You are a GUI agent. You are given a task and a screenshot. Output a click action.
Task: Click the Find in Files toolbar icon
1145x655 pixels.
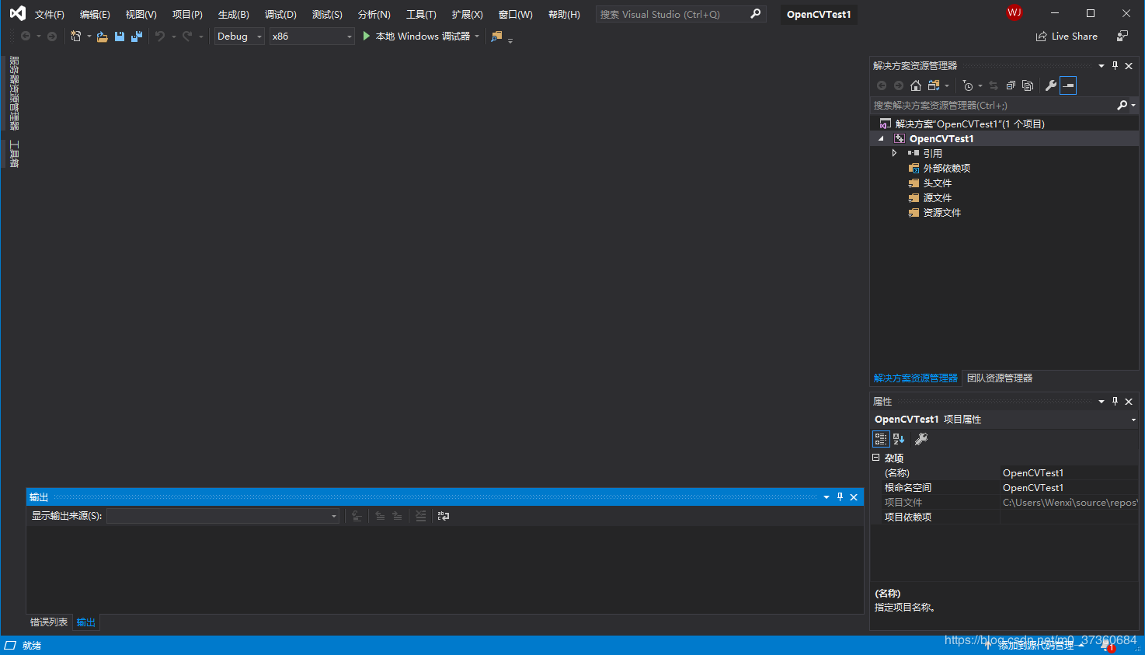coord(497,37)
